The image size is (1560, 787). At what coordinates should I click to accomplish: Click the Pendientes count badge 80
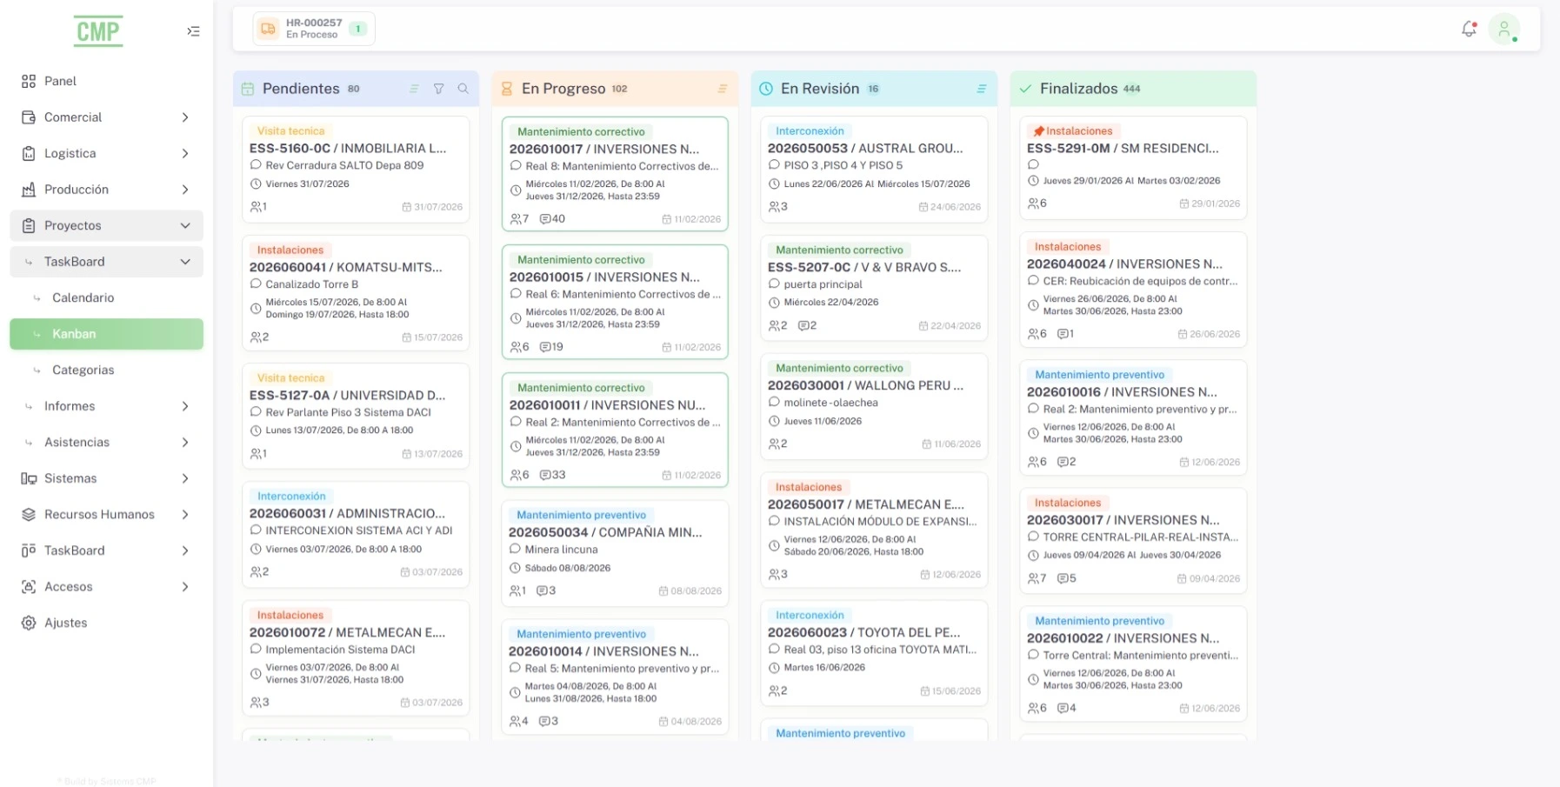(354, 89)
